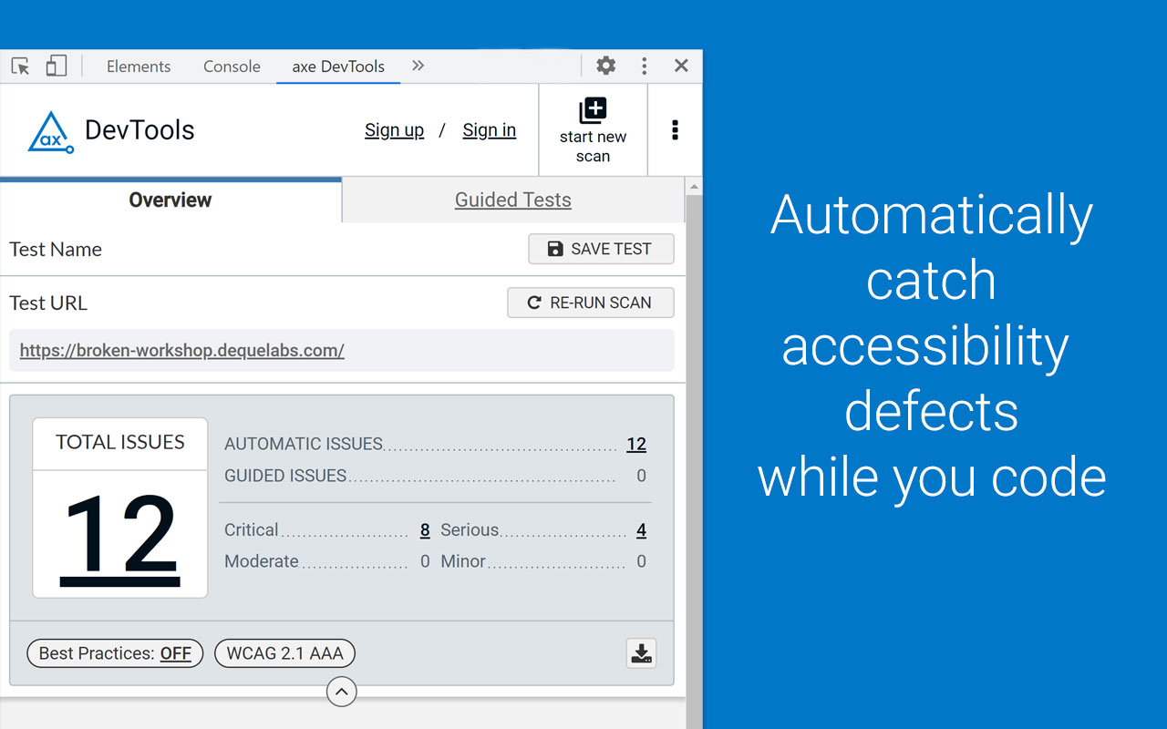
Task: Toggle Best Practices setting
Action: coord(114,652)
